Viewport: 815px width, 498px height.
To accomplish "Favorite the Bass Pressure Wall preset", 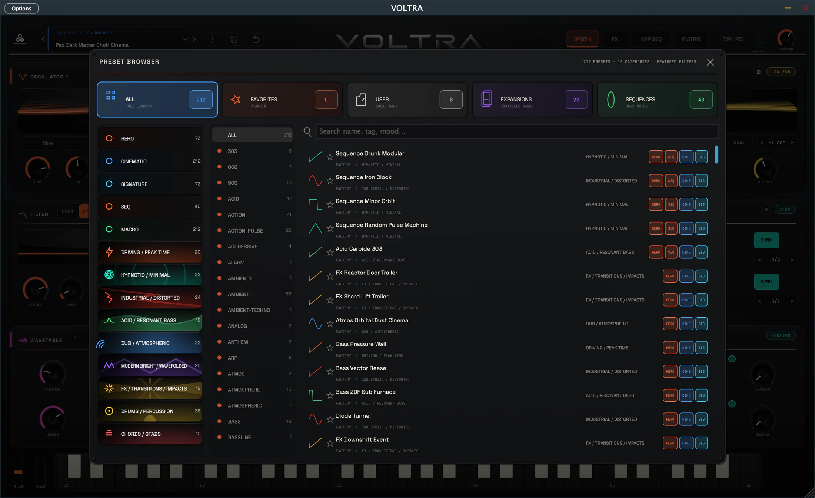I will (x=330, y=348).
